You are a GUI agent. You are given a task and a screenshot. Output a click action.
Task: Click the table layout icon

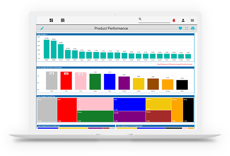coord(62,20)
